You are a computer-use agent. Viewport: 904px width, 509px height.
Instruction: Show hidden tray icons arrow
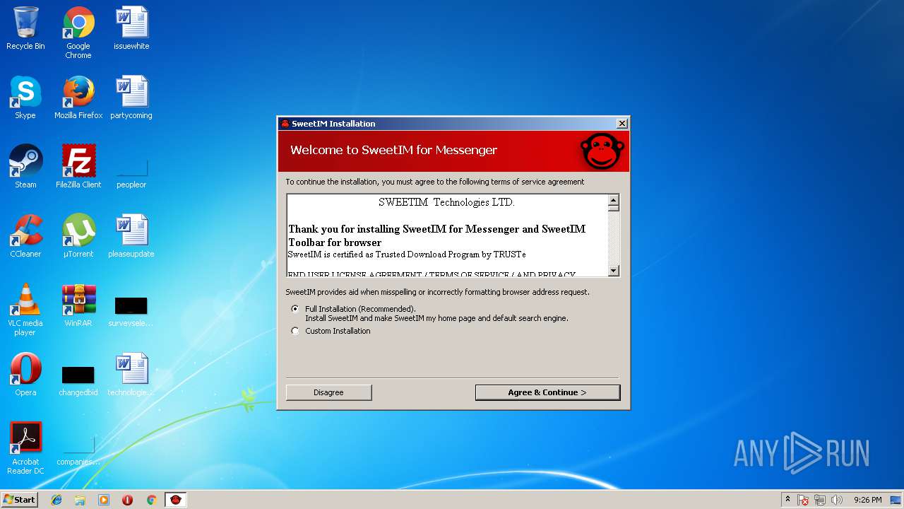(x=787, y=500)
